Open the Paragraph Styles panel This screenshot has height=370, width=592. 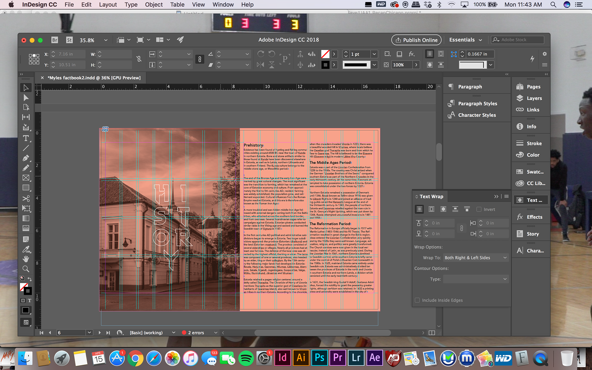click(x=473, y=104)
